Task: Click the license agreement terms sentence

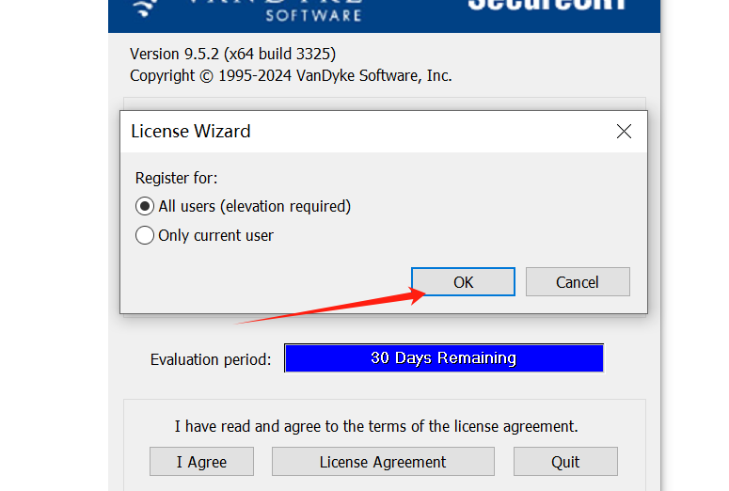Action: (x=376, y=426)
